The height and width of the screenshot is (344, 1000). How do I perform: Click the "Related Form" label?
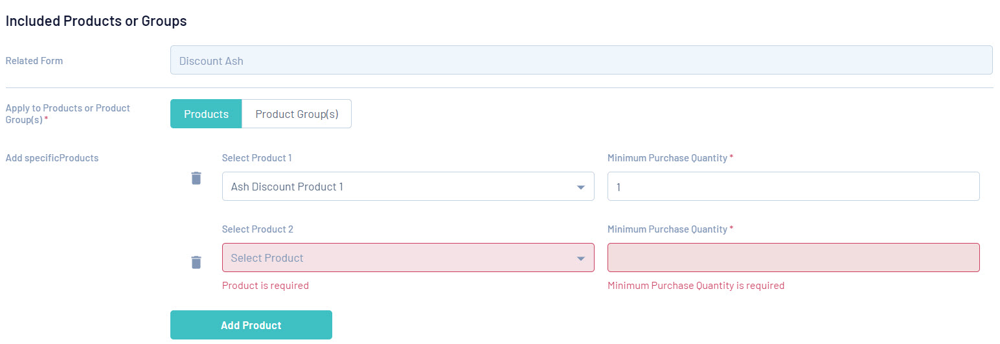(34, 61)
